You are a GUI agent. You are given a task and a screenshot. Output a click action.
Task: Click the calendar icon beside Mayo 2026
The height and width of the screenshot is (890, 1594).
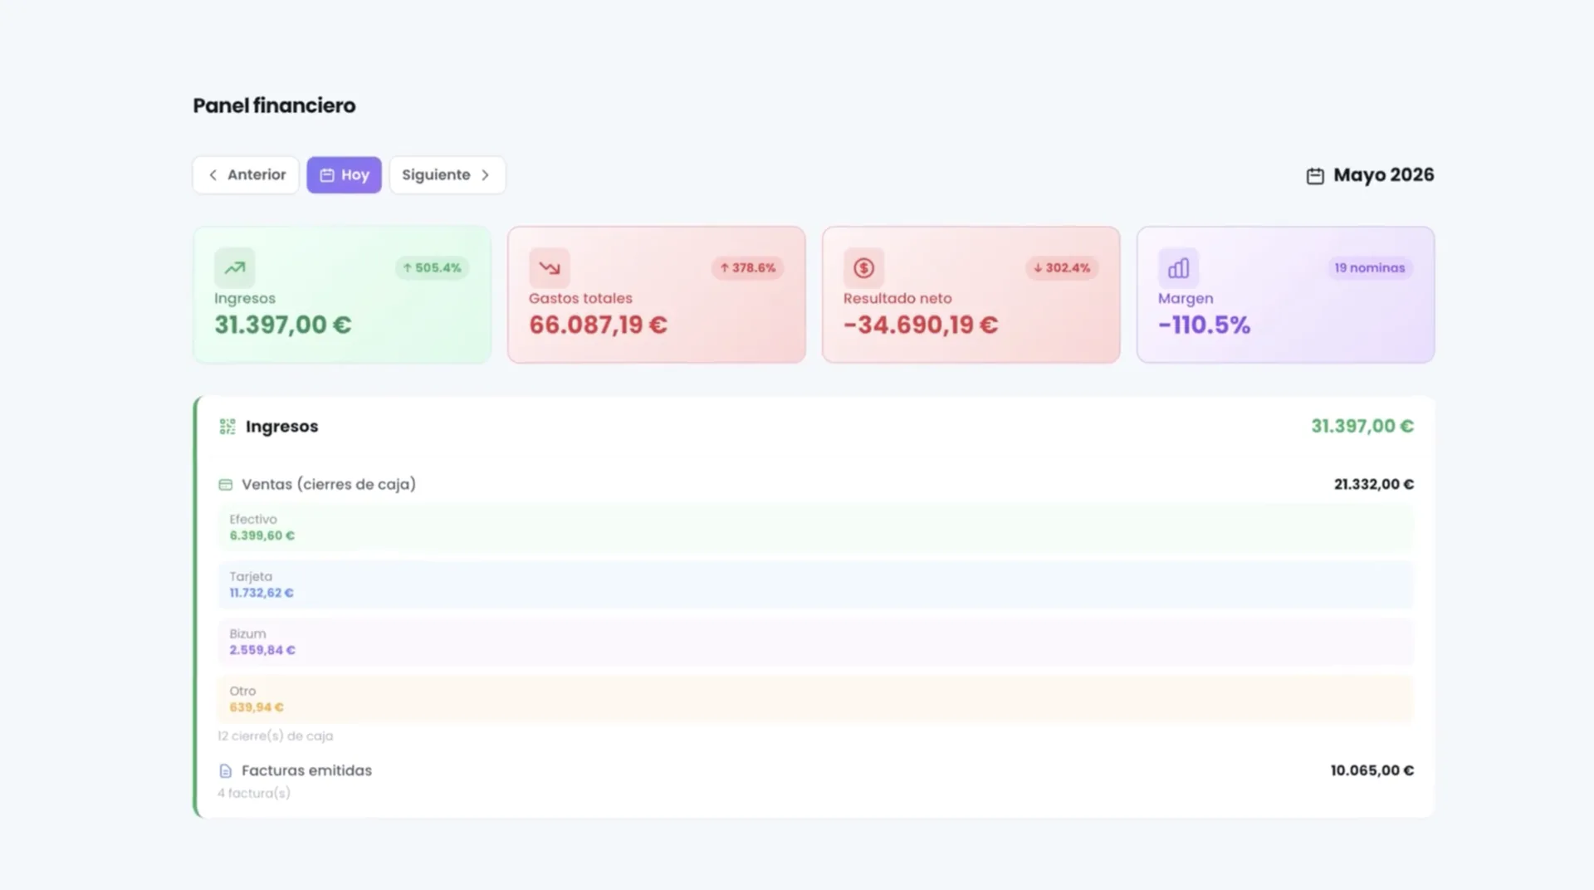[1315, 176]
